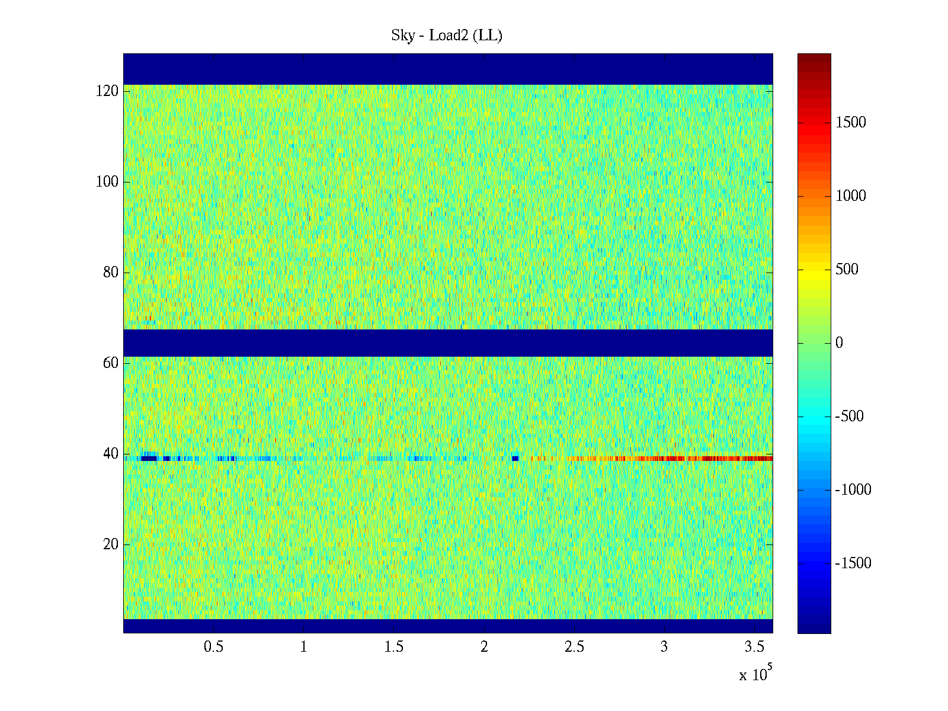948x711 pixels.
Task: Click the y-axis tick label 20
Action: (x=111, y=545)
